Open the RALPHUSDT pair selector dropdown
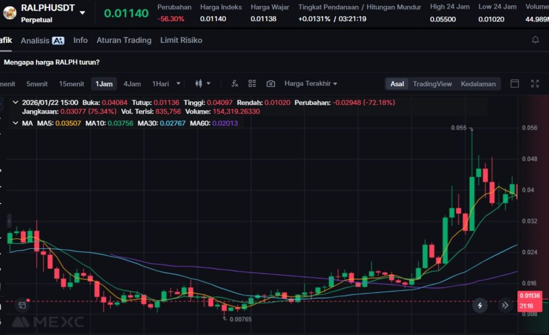This screenshot has width=549, height=335. click(82, 12)
